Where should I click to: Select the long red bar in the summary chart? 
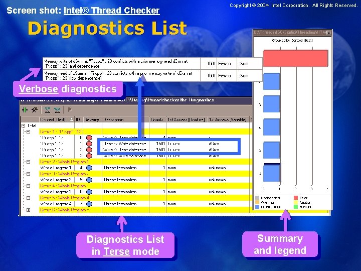(x=296, y=58)
